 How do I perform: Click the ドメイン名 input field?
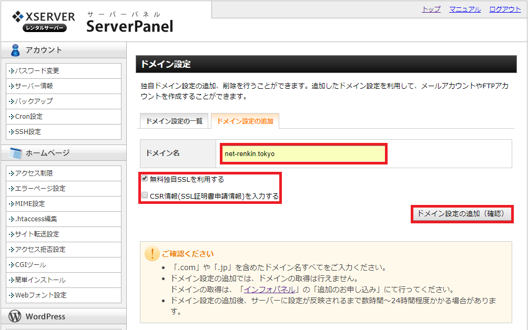click(303, 154)
